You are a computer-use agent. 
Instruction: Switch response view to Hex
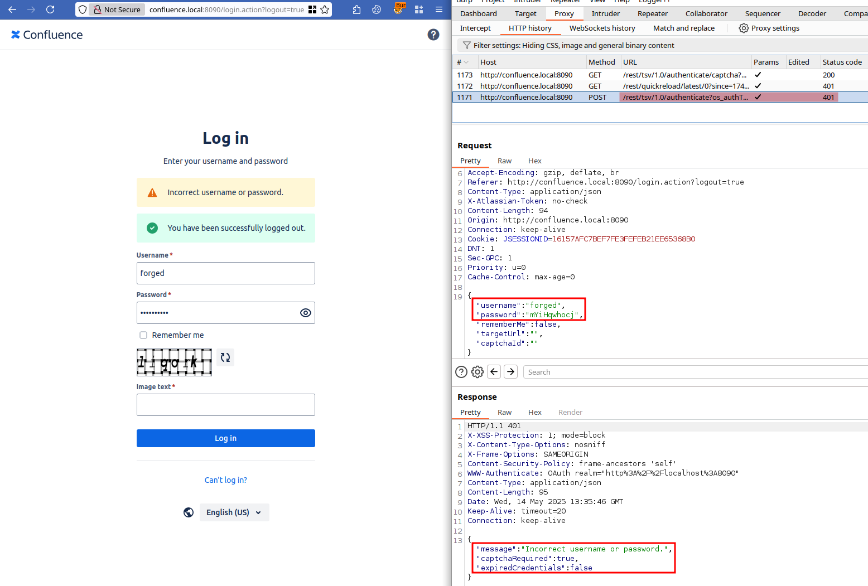click(535, 412)
